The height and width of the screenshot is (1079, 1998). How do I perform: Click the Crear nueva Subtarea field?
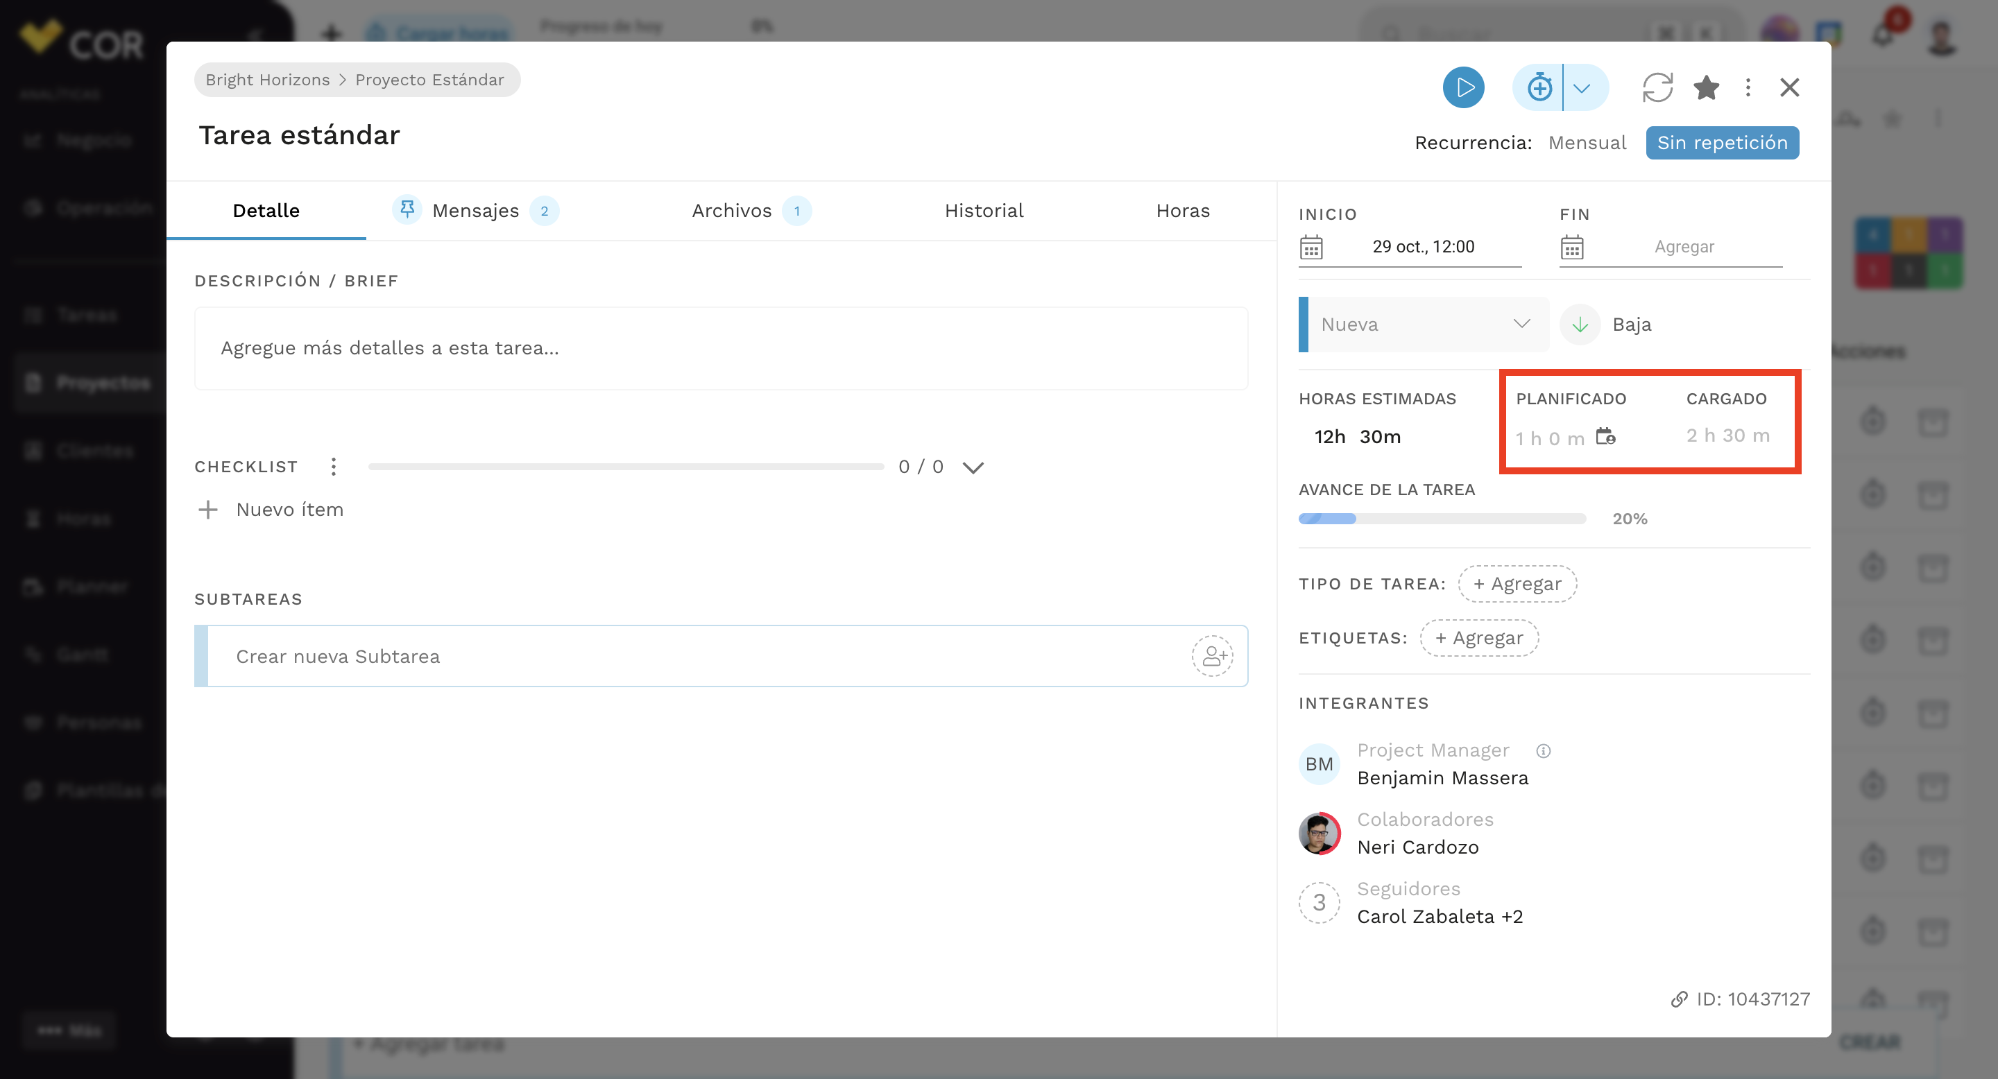[x=721, y=657]
